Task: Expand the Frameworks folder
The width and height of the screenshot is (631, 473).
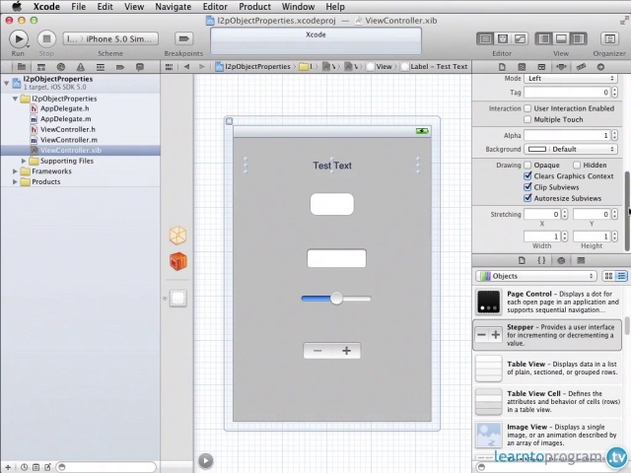Action: pos(16,171)
